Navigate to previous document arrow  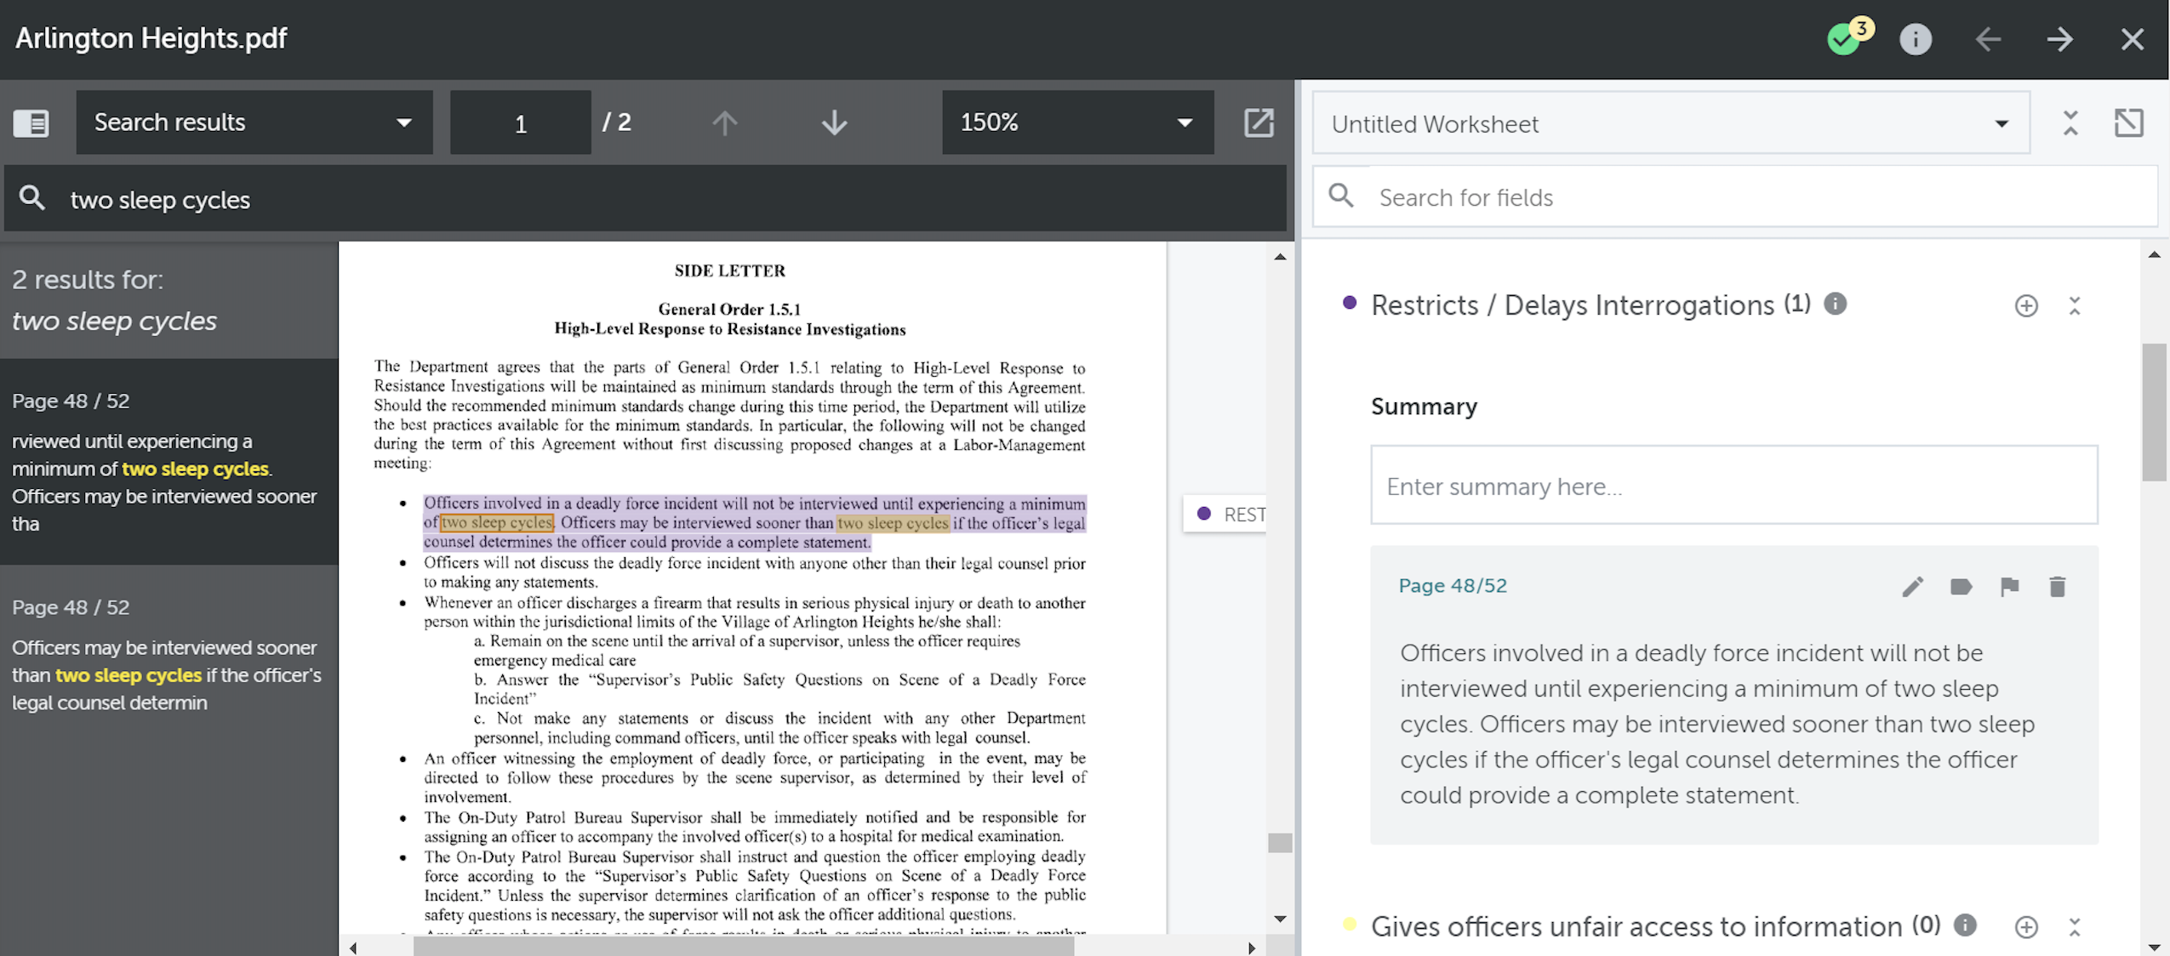(1988, 39)
